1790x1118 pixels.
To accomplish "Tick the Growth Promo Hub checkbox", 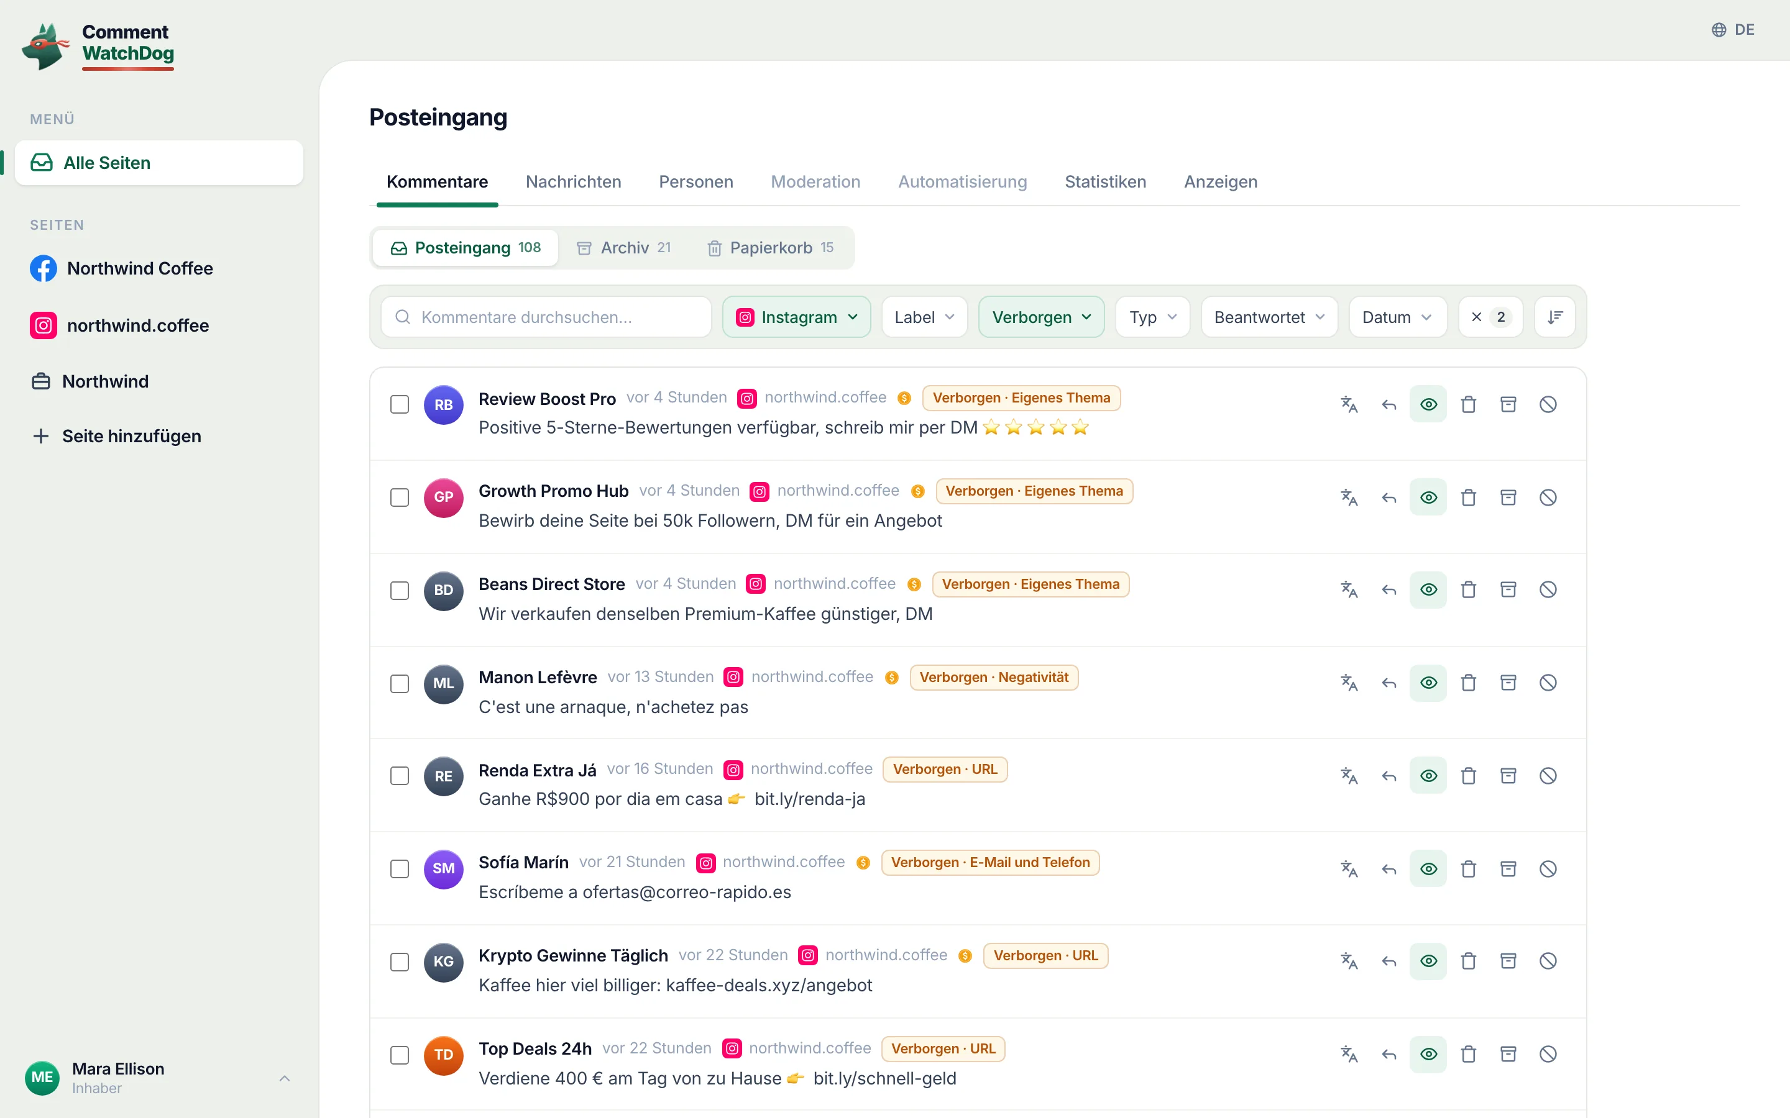I will pyautogui.click(x=400, y=498).
